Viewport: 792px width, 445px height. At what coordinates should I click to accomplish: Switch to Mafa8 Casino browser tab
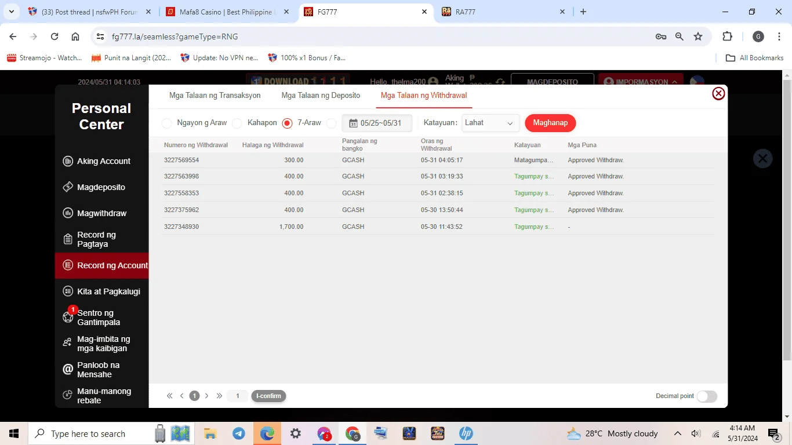pos(227,12)
